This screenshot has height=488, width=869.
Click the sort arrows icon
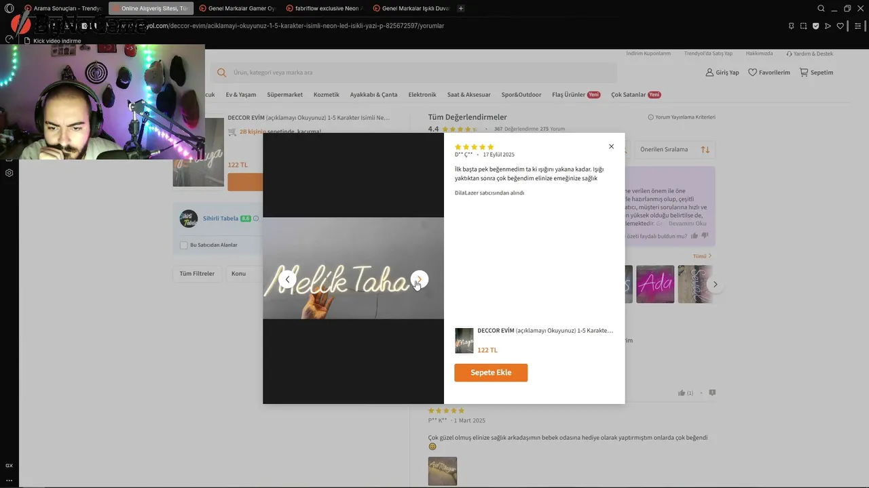(x=705, y=149)
